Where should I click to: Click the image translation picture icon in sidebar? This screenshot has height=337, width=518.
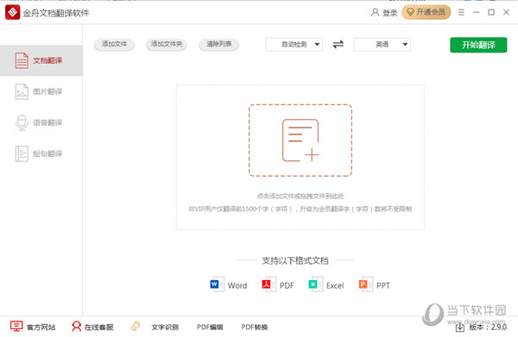coord(22,91)
